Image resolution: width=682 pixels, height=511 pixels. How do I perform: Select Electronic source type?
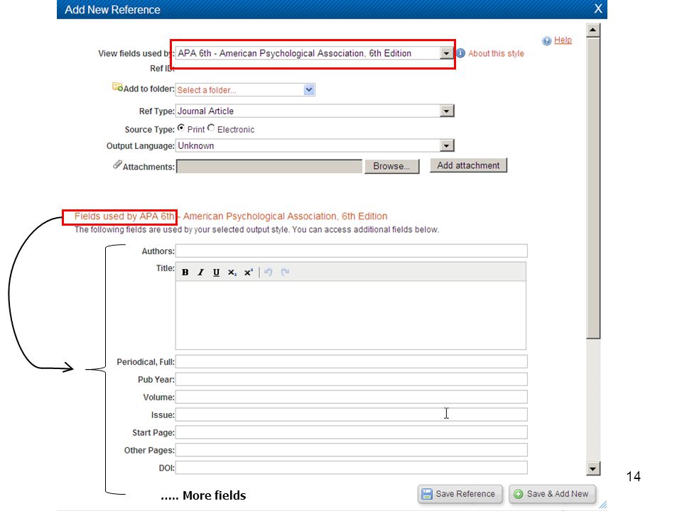pos(211,128)
